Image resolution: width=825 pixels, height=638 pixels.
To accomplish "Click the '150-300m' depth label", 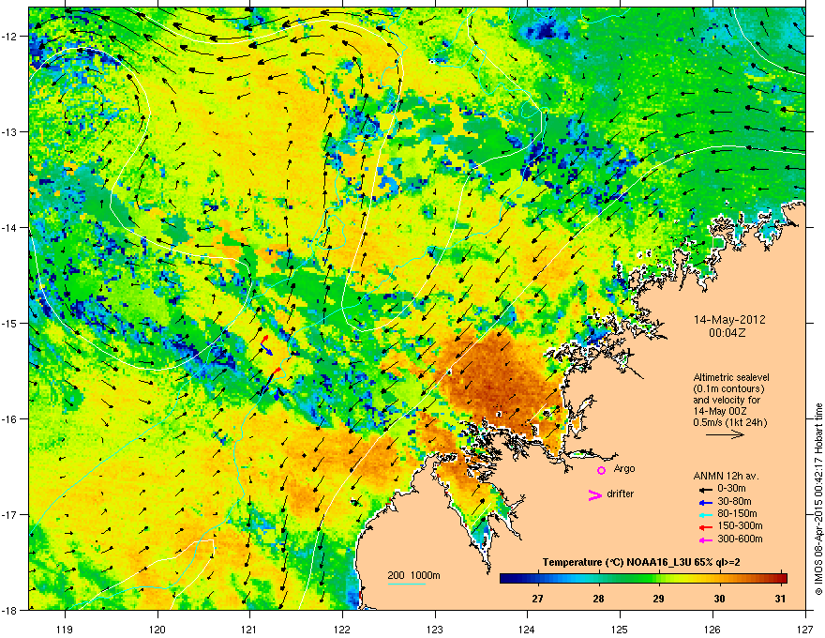I will coord(740,525).
